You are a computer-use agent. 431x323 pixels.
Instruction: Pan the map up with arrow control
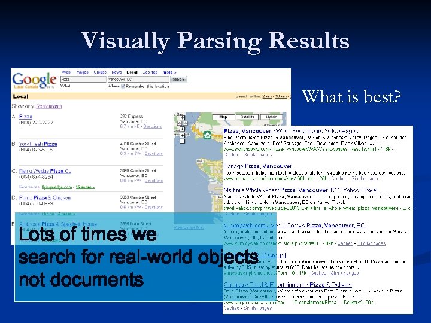coord(182,118)
